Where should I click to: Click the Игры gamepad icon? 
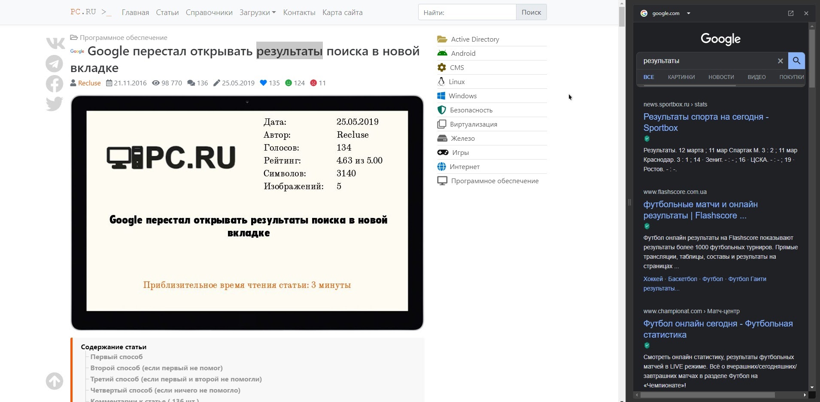(443, 152)
